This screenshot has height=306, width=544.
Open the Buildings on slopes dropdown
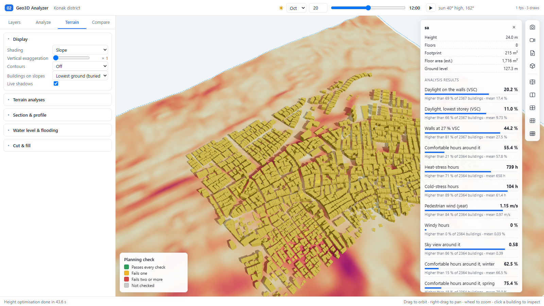point(80,76)
